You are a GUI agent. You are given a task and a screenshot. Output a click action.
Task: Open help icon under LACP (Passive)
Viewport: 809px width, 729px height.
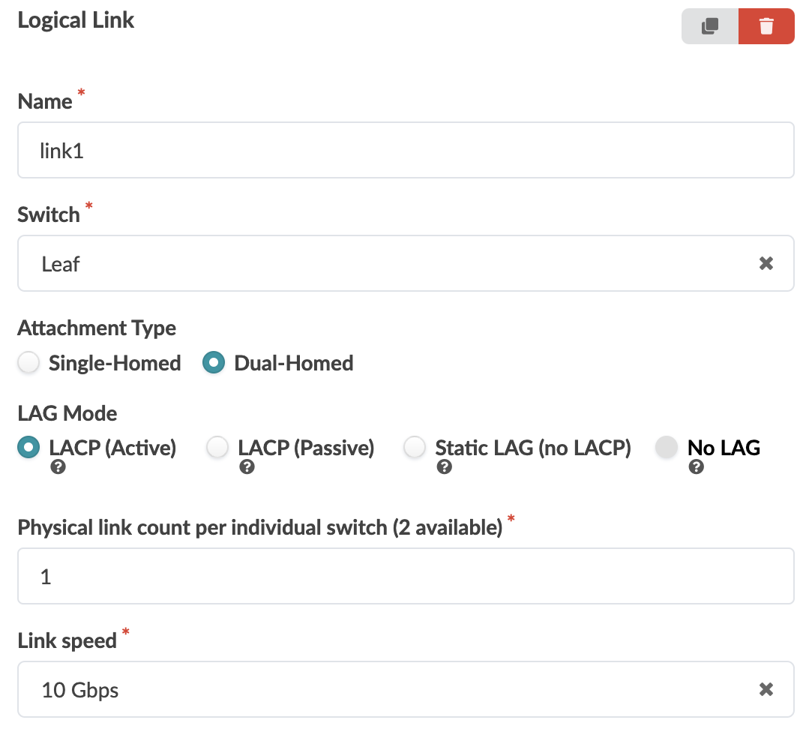click(247, 467)
